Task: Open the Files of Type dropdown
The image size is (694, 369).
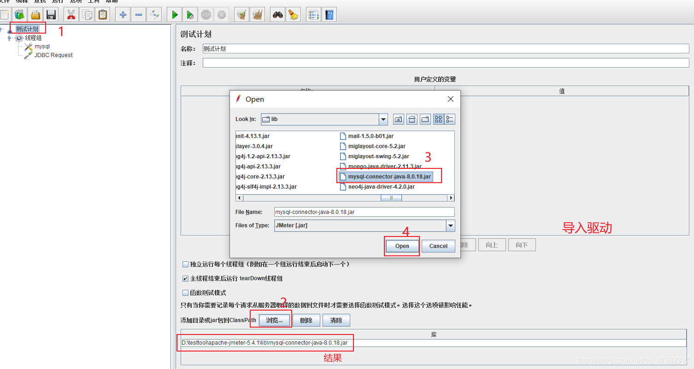Action: click(x=451, y=225)
